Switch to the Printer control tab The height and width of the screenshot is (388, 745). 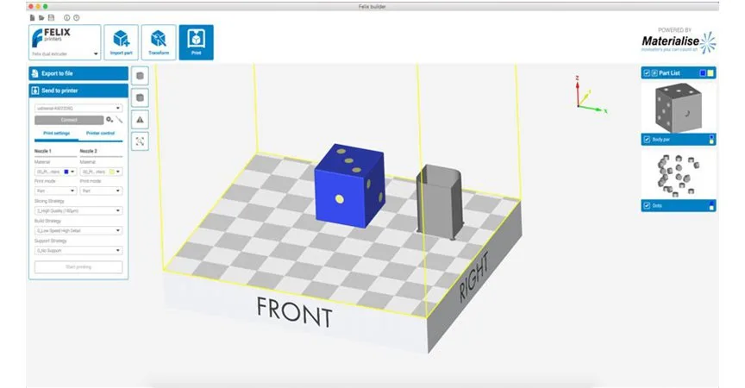pyautogui.click(x=100, y=134)
